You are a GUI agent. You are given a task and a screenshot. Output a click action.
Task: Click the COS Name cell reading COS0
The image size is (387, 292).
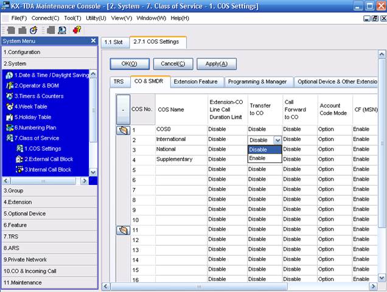point(181,130)
